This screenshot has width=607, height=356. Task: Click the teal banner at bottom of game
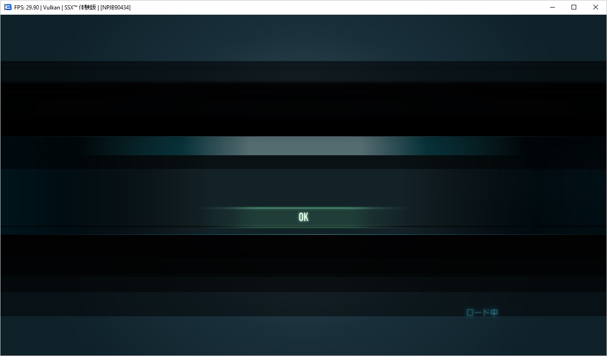click(x=303, y=335)
